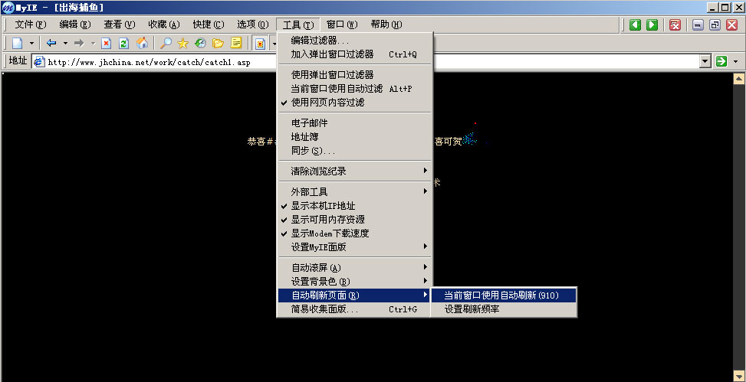Click the yellow folders toolbar icon
The width and height of the screenshot is (746, 382).
point(218,43)
